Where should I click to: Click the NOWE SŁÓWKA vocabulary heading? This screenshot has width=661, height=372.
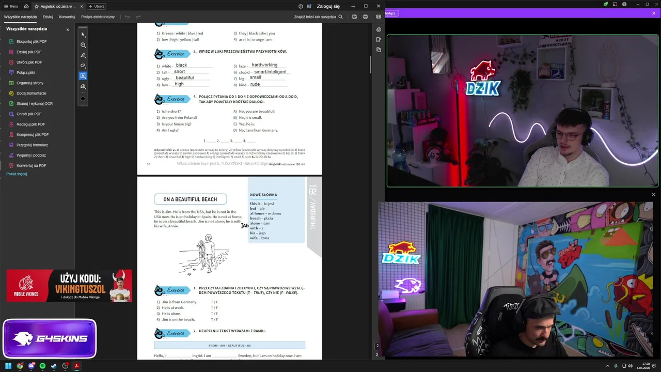263,195
